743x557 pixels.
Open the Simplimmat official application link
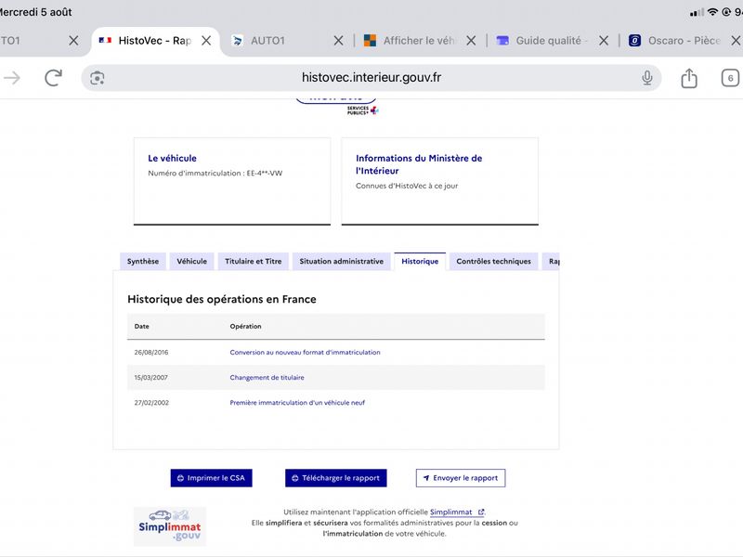tap(457, 512)
